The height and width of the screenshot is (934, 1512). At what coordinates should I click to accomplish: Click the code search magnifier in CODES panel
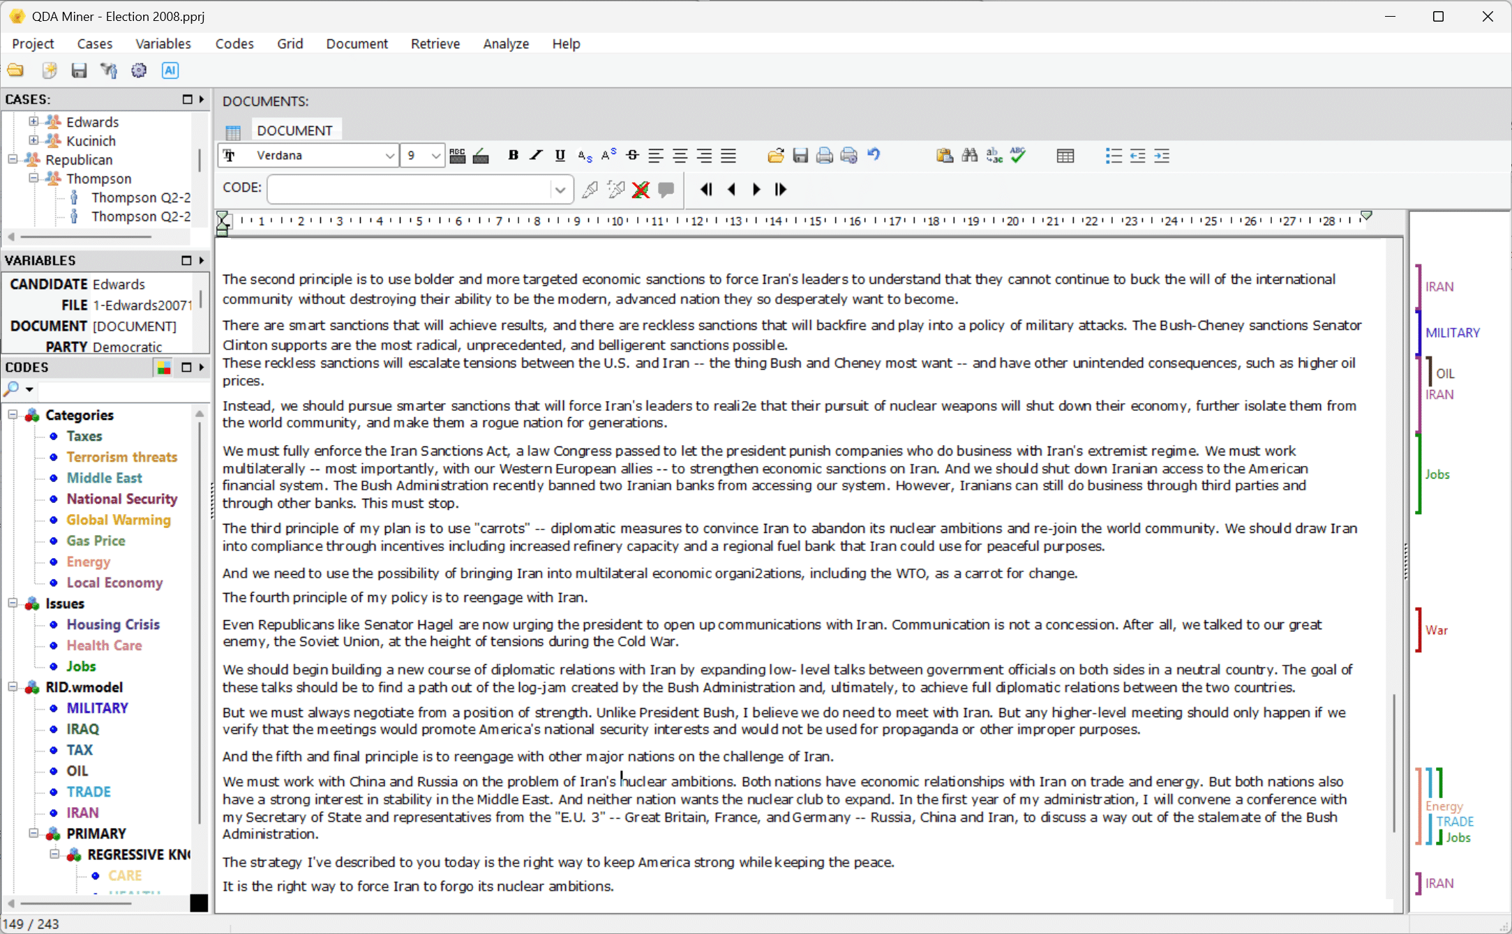pos(13,389)
